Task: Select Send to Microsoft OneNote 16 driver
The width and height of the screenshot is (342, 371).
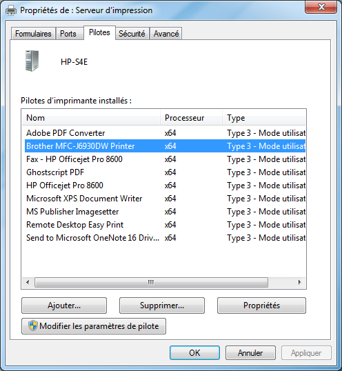Action: pyautogui.click(x=165, y=238)
